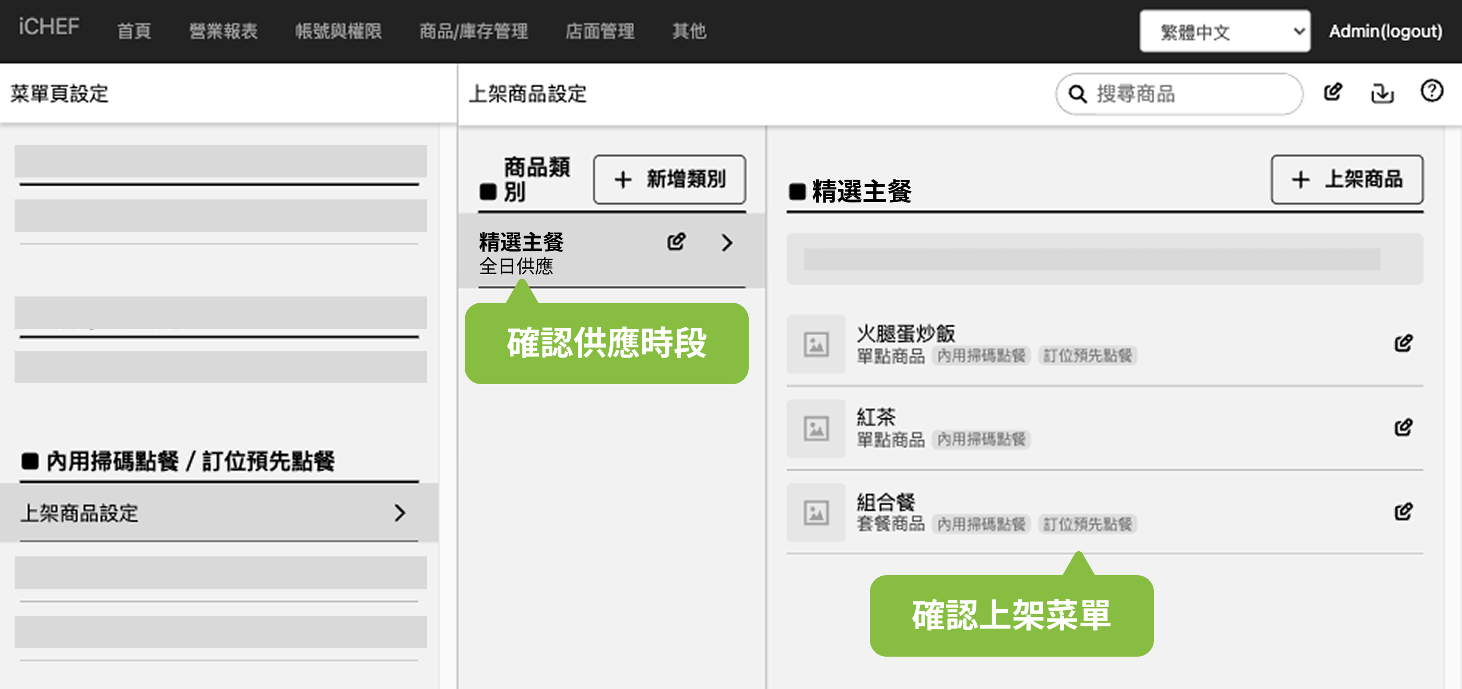This screenshot has width=1462, height=689.
Task: Click the edit icon beside 紅茶
Action: [1403, 427]
